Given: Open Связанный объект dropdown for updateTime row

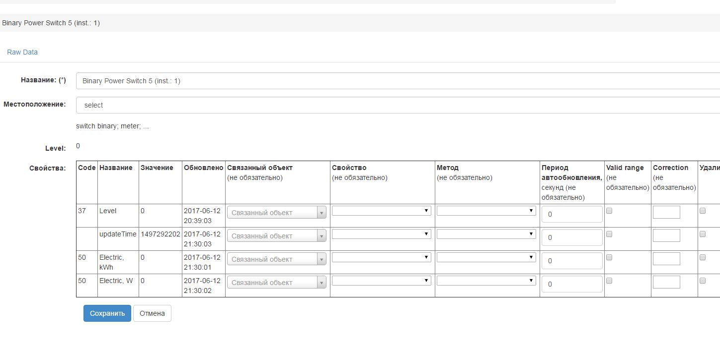Looking at the screenshot, I should 277,236.
